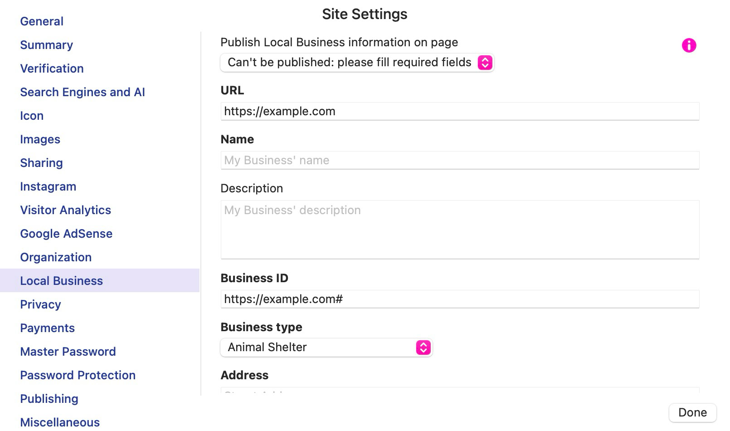Show the Instagram settings
This screenshot has height=431, width=730.
pos(48,186)
